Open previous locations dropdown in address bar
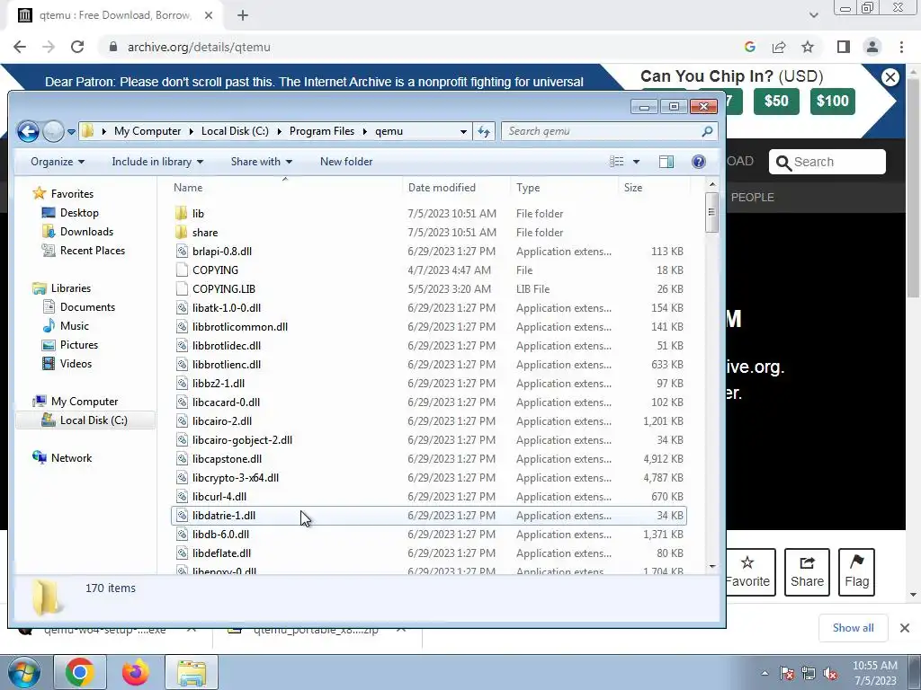The height and width of the screenshot is (690, 921). coord(463,131)
